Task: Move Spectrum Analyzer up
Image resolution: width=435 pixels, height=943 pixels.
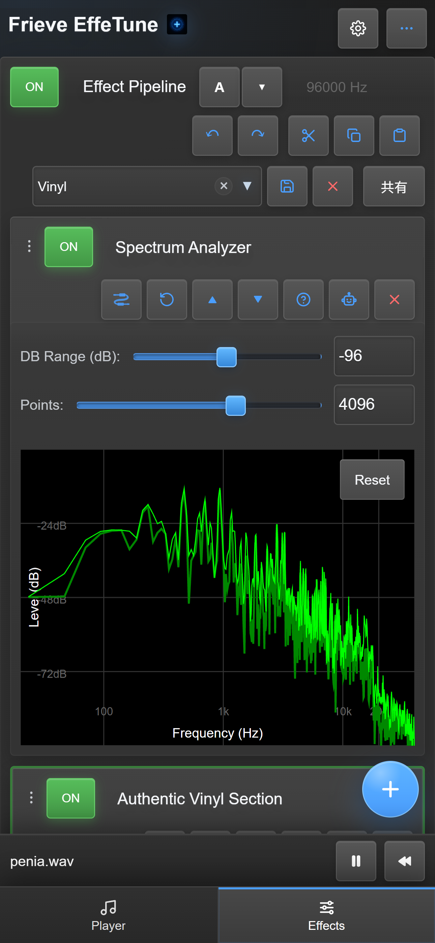Action: [x=212, y=299]
